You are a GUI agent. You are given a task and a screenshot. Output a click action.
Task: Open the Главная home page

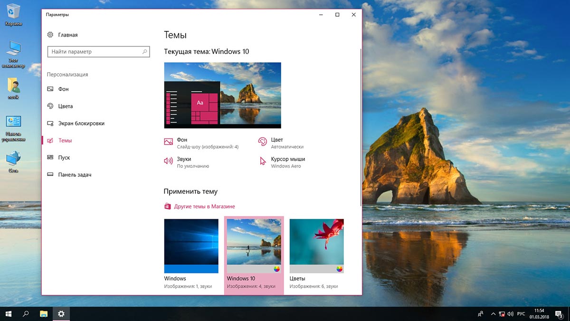(68, 35)
